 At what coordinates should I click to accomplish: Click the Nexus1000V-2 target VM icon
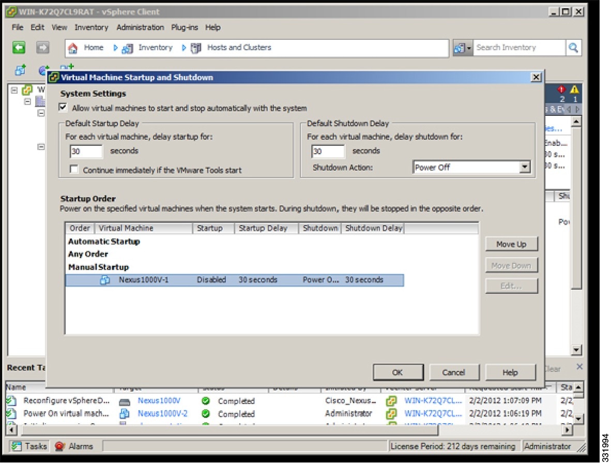pyautogui.click(x=124, y=413)
